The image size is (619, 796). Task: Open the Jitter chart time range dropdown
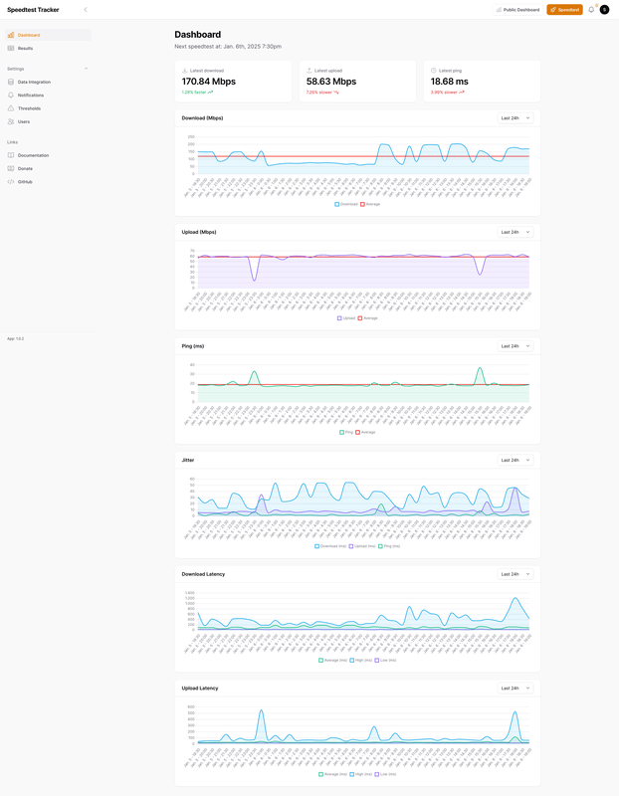click(515, 460)
